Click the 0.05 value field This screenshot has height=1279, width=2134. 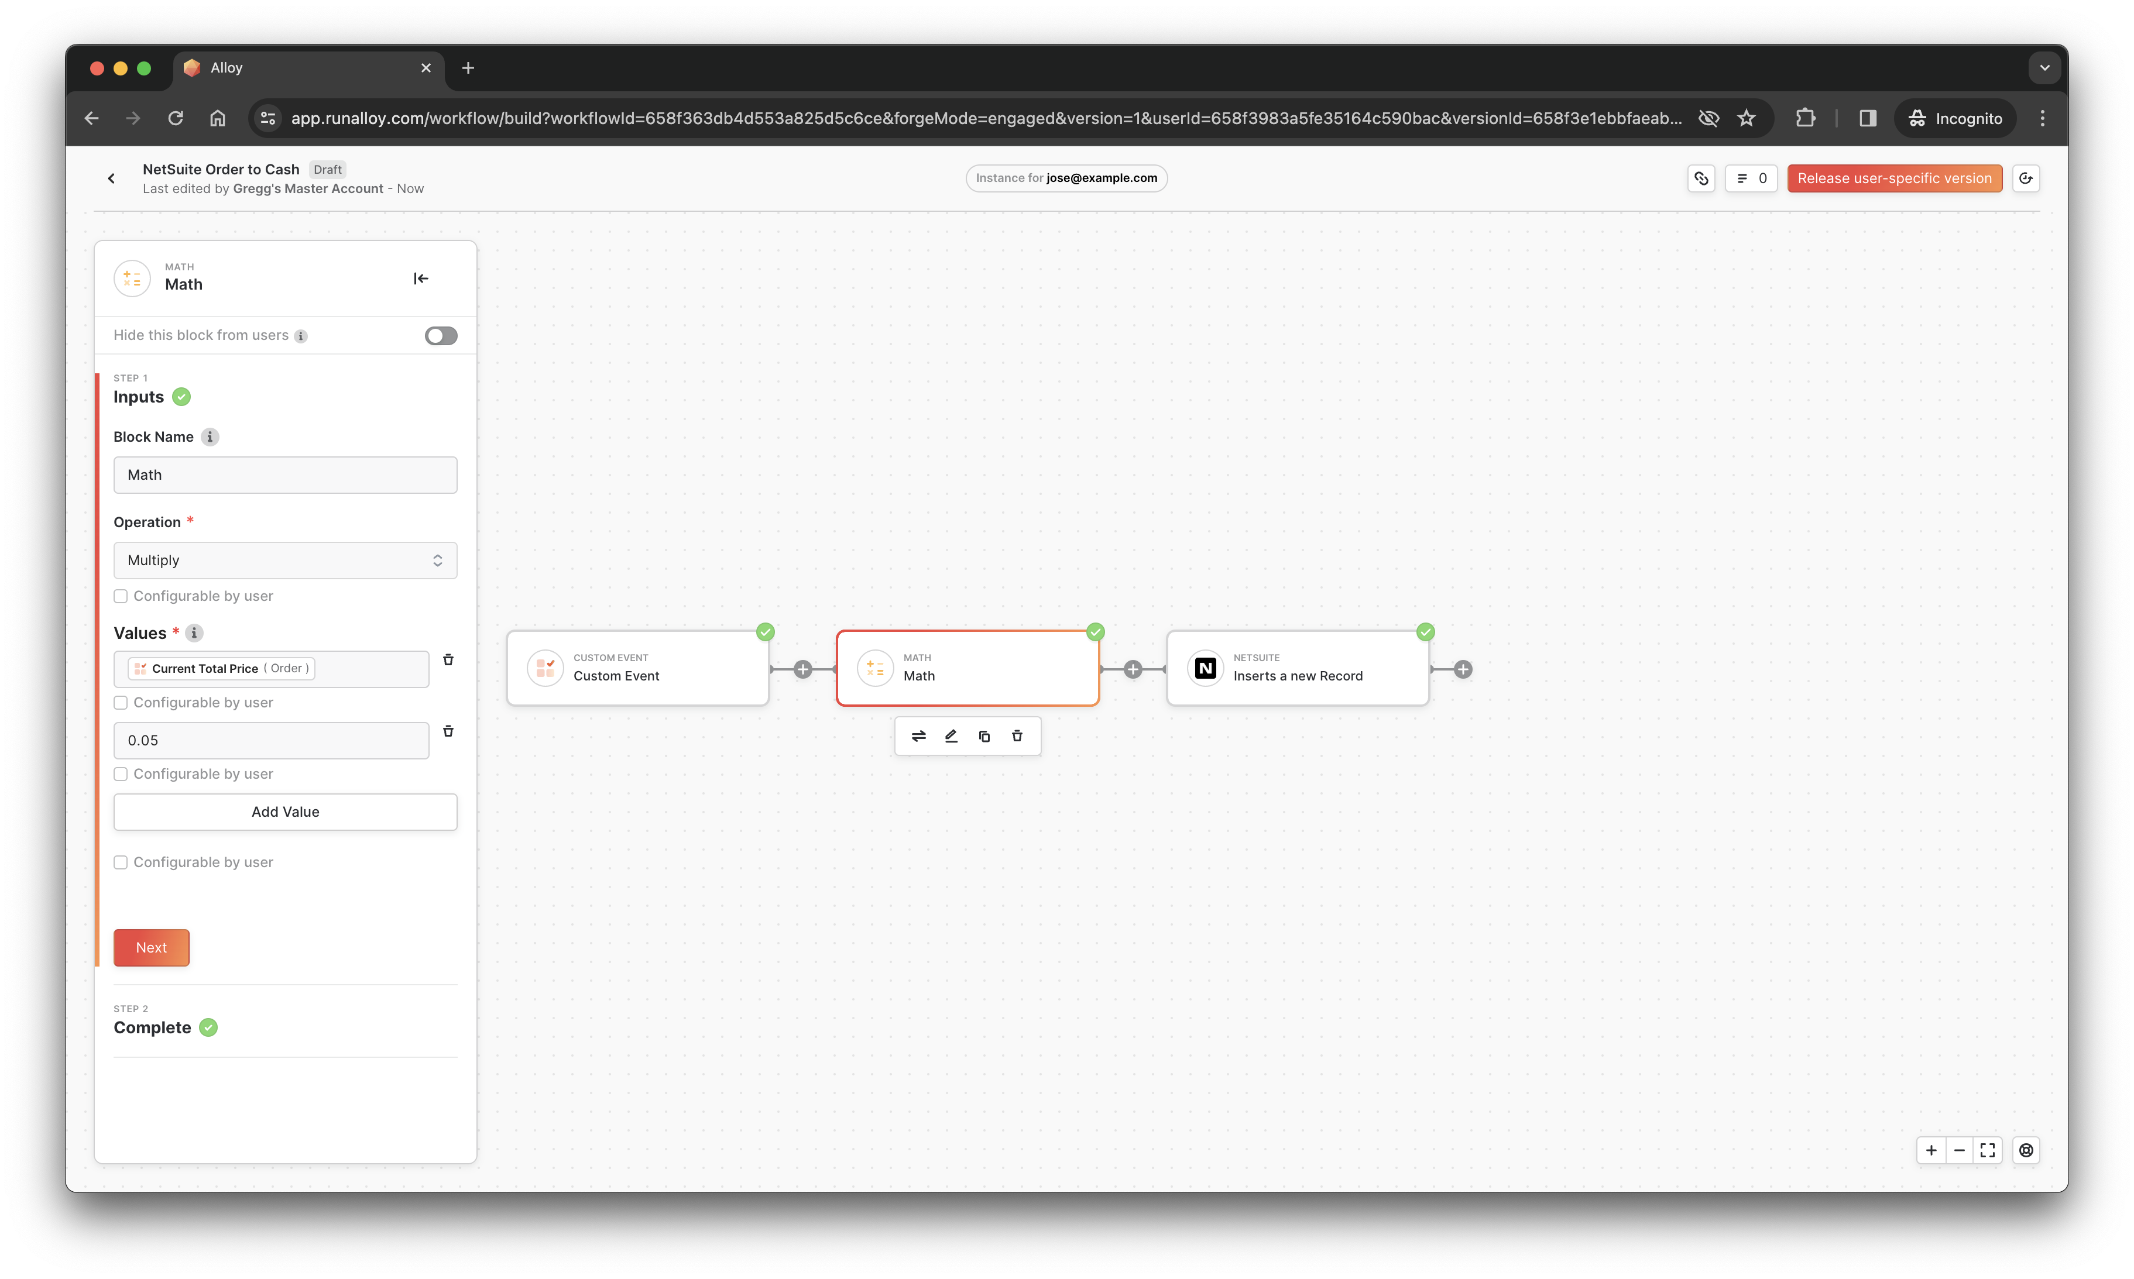[x=272, y=740]
